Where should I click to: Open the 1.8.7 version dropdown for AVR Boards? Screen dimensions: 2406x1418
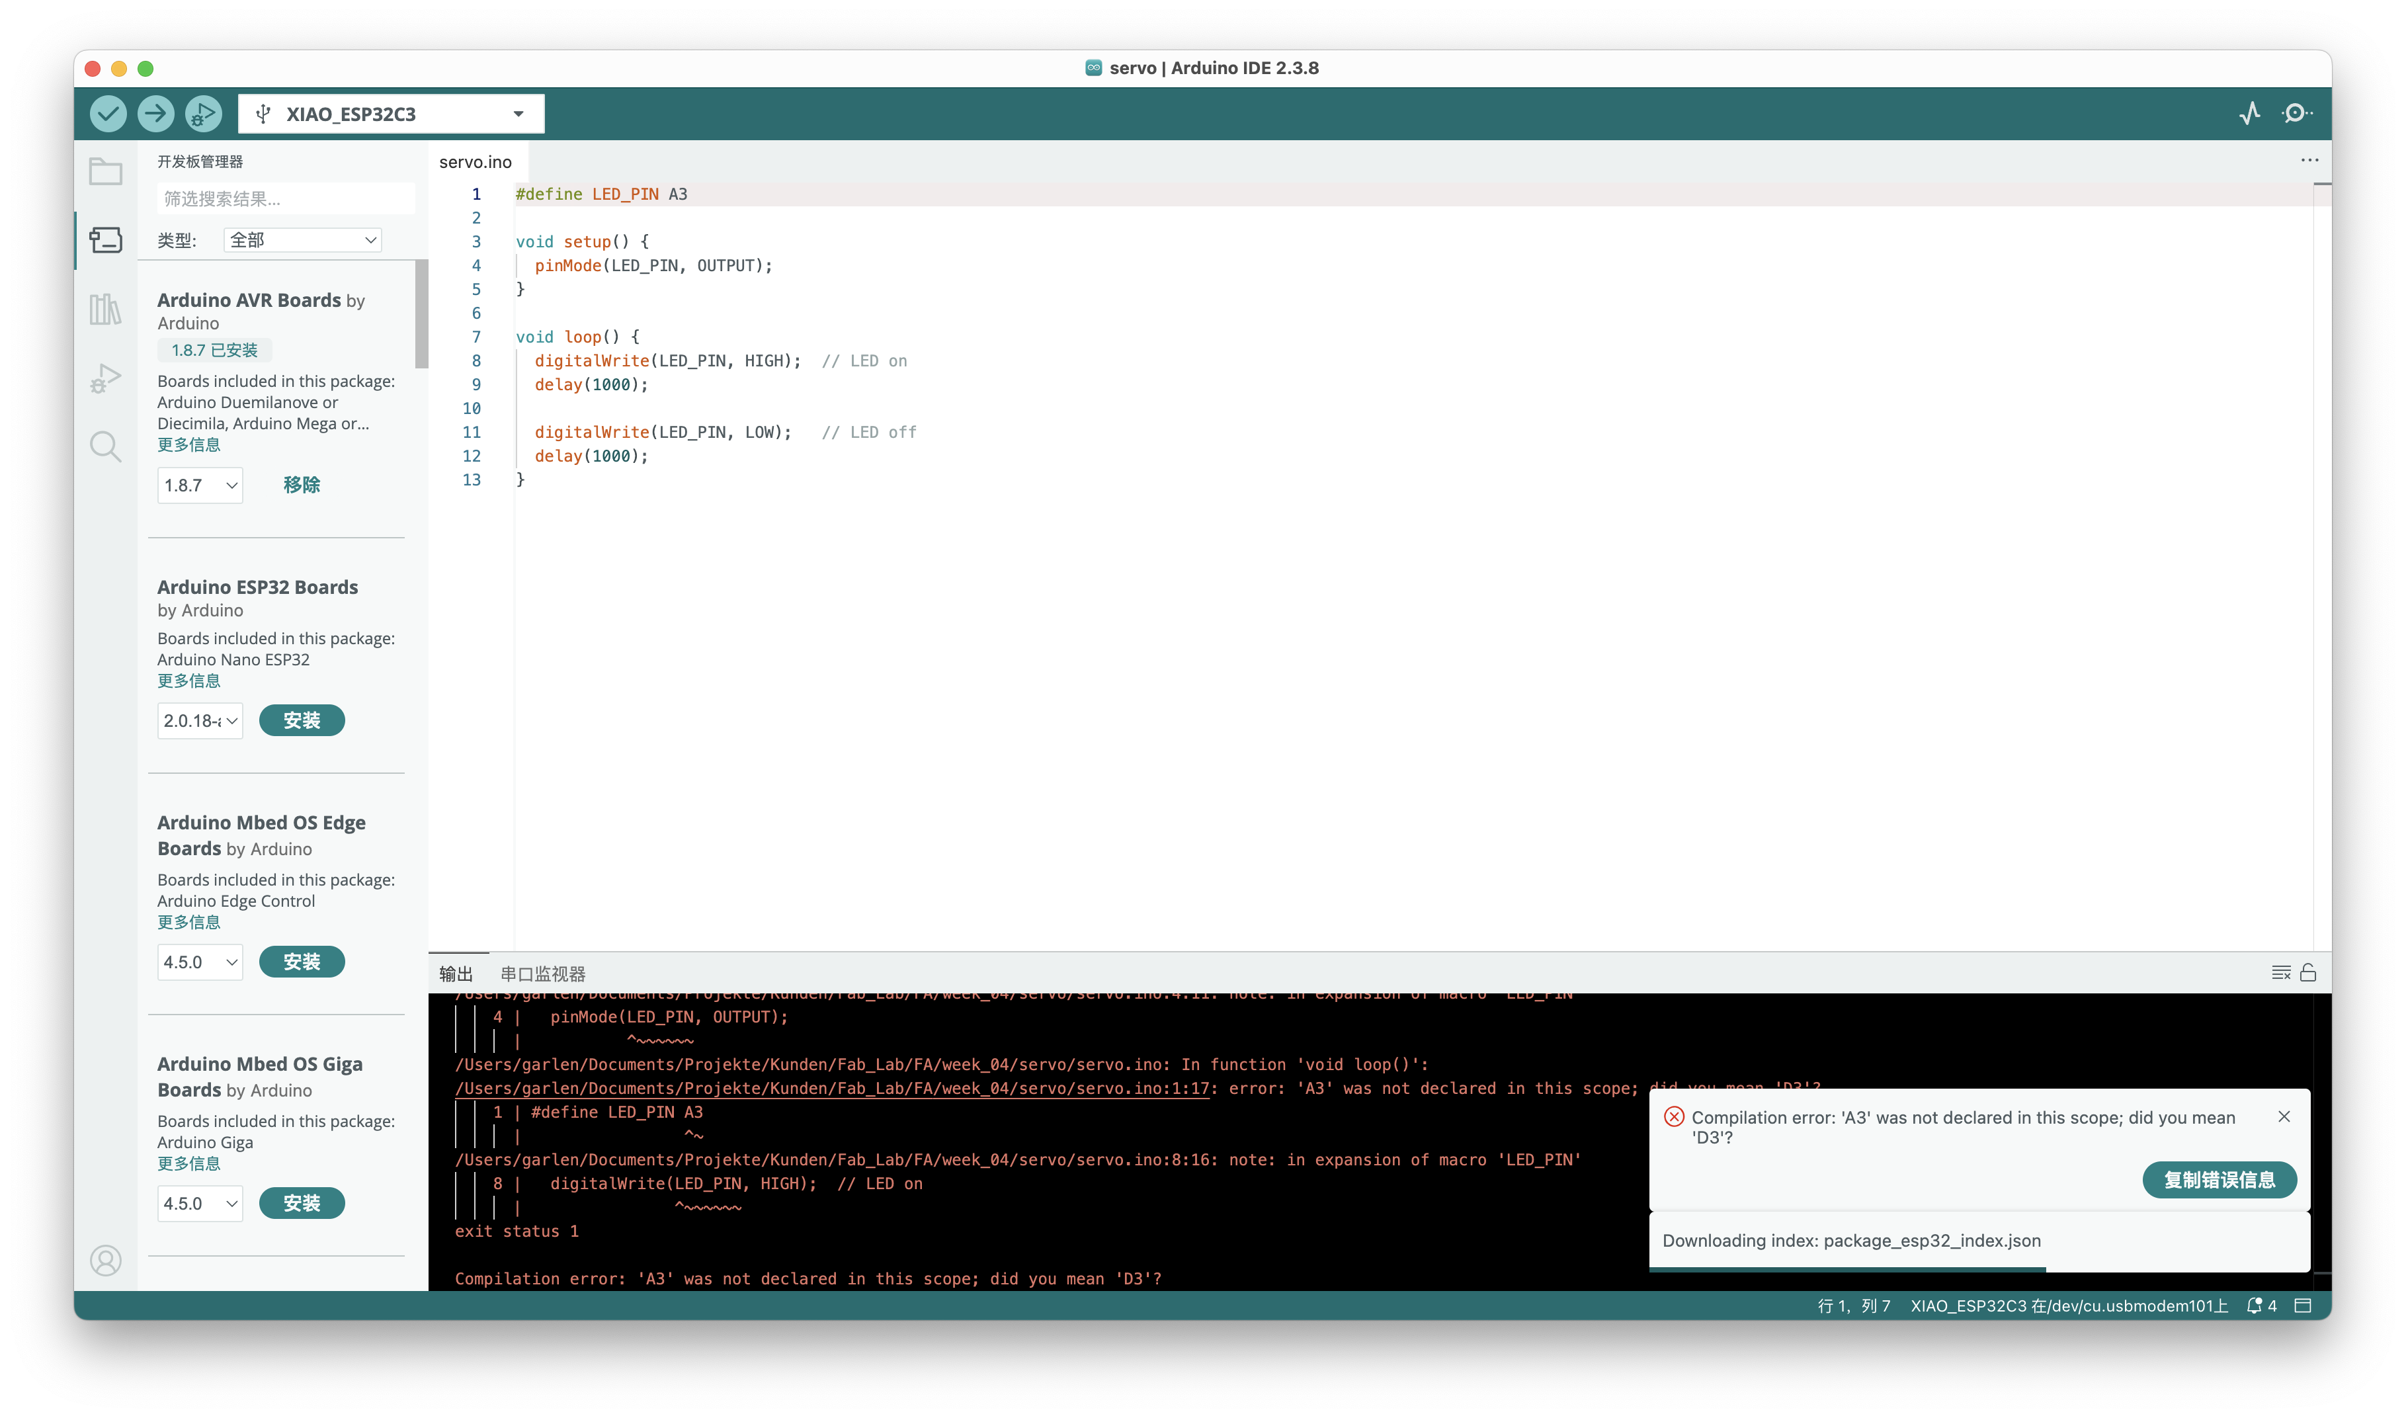tap(200, 485)
